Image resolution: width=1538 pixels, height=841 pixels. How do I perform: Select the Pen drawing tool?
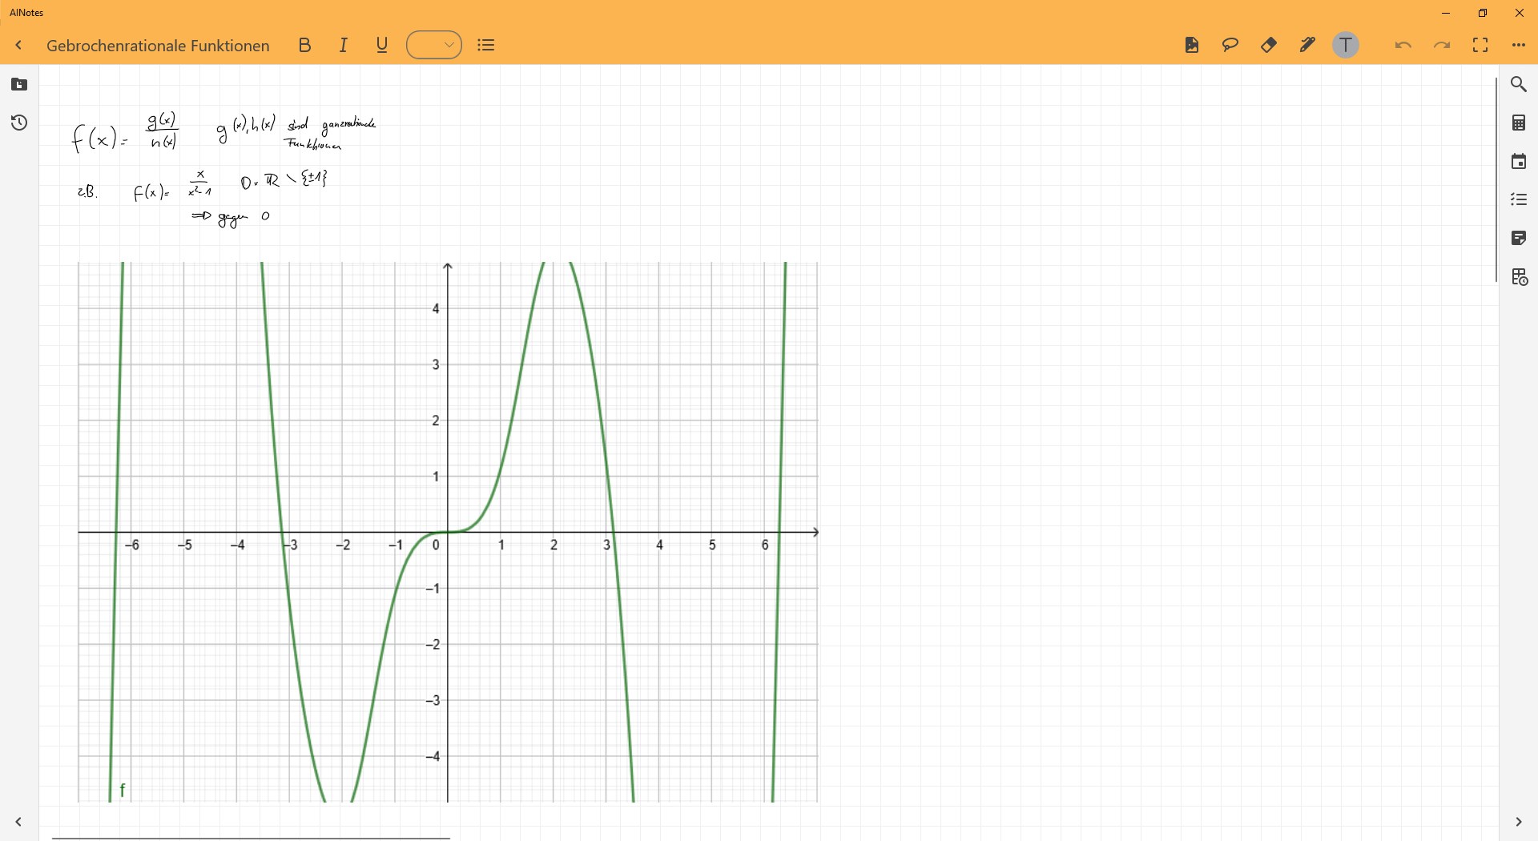point(1307,45)
